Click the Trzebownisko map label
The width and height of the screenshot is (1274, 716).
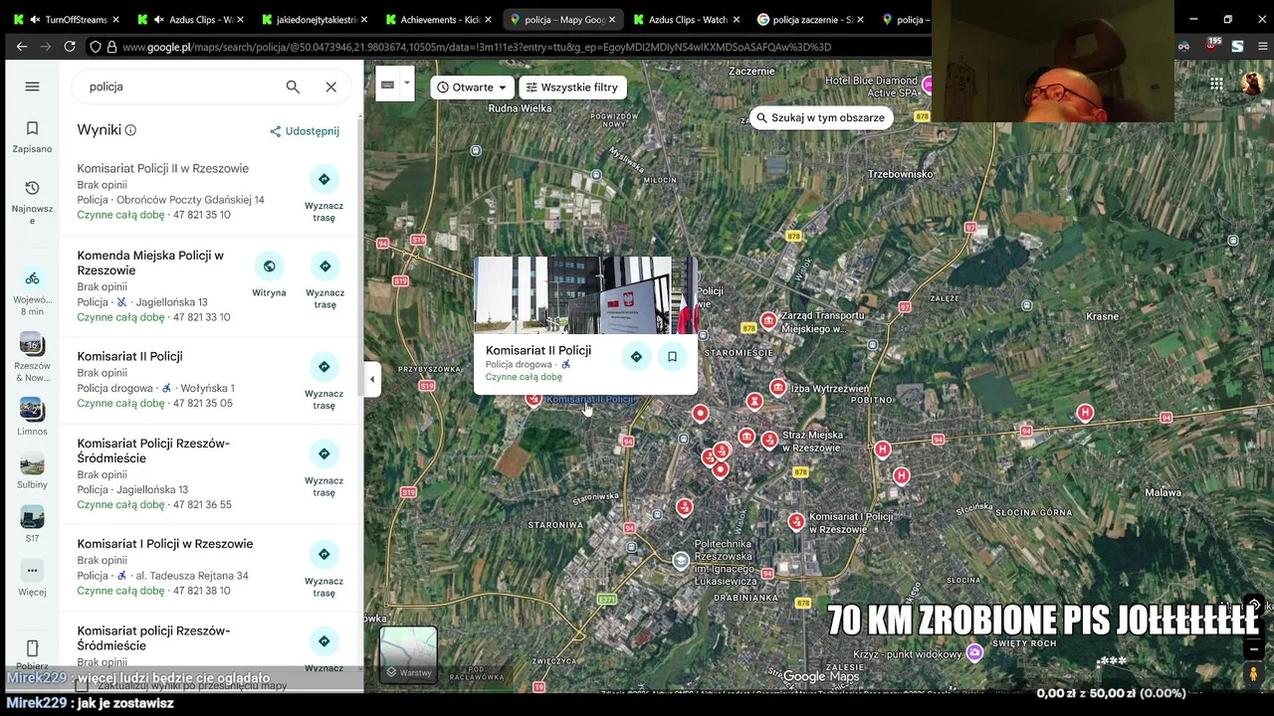[x=900, y=174]
